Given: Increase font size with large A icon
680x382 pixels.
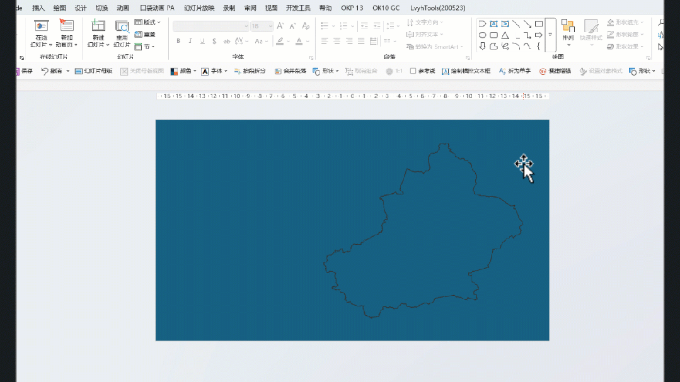Looking at the screenshot, I should coord(280,26).
